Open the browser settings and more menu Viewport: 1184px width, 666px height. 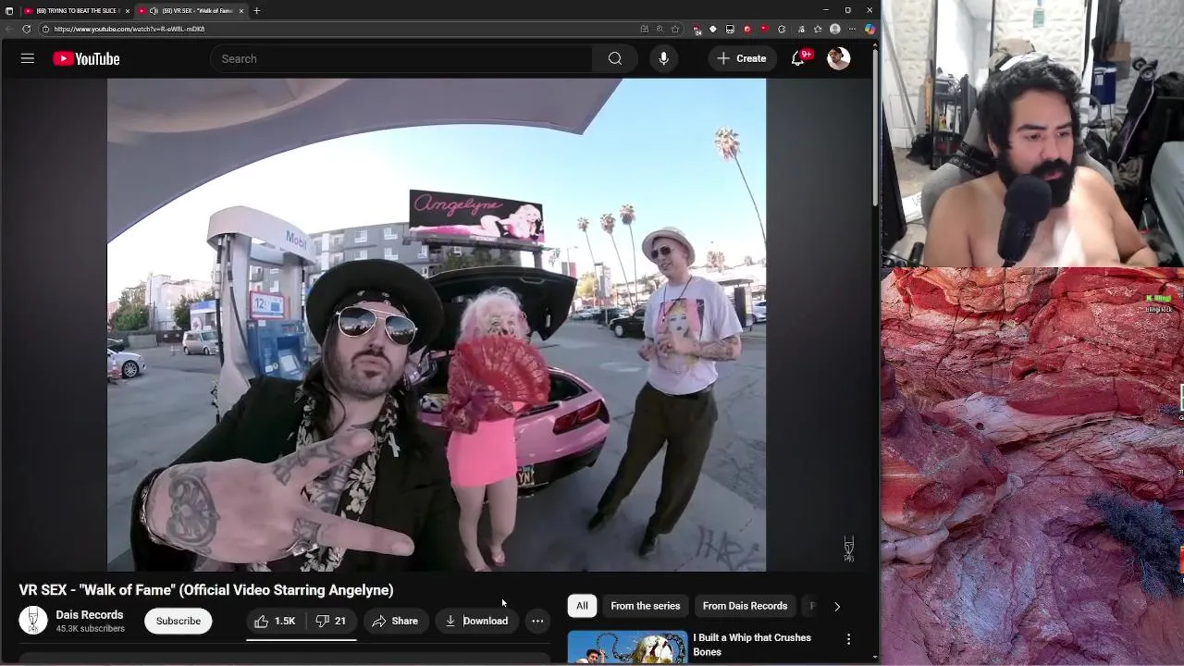tap(853, 29)
